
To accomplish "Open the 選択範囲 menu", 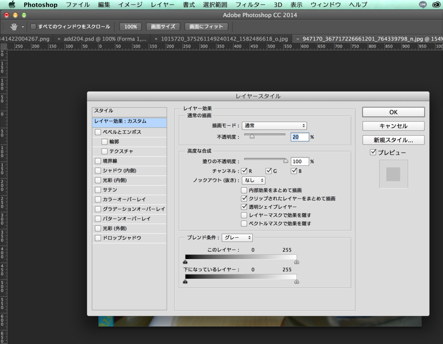I will (215, 4).
